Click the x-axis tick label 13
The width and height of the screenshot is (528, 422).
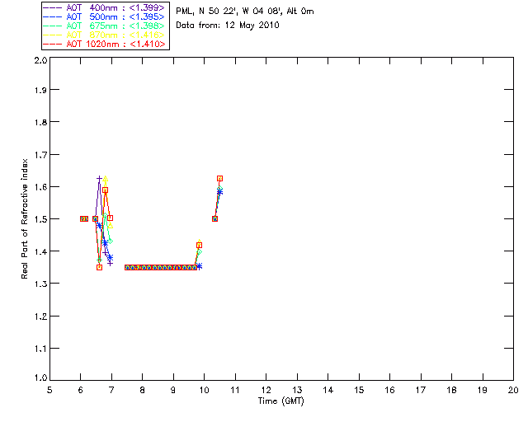coord(297,390)
